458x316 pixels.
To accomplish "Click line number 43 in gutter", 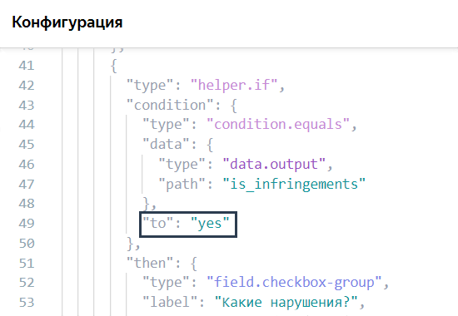I will point(27,105).
